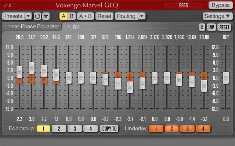Screen dimensions: 235x146
Task: Click the -0.7 gain value under 502 band
Action: [105, 119]
